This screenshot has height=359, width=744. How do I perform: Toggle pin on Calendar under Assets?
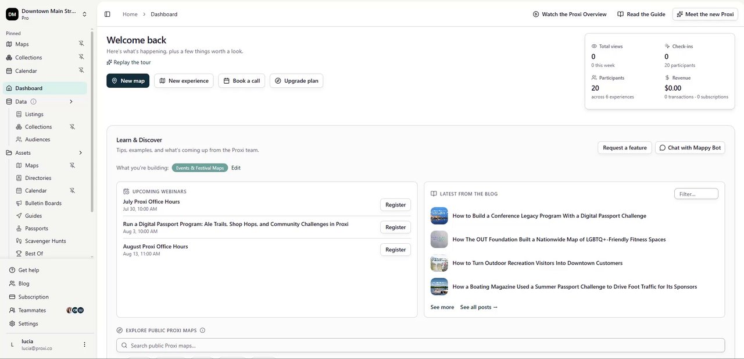click(x=73, y=190)
